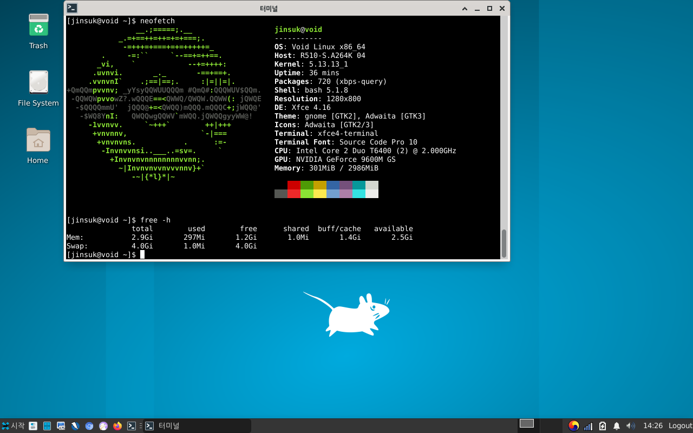Click the 'buff/cache' column header
The image size is (693, 433).
[339, 229]
